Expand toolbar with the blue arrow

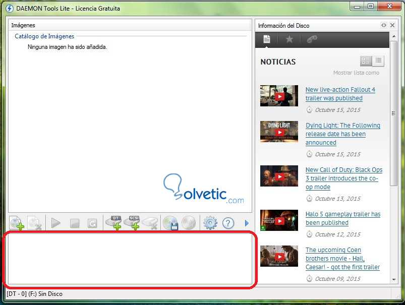(x=247, y=223)
